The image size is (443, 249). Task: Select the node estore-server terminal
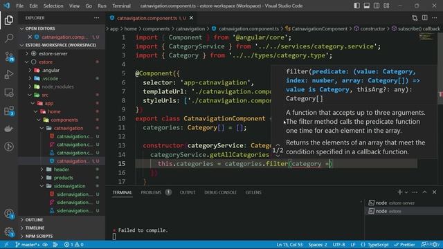404,203
